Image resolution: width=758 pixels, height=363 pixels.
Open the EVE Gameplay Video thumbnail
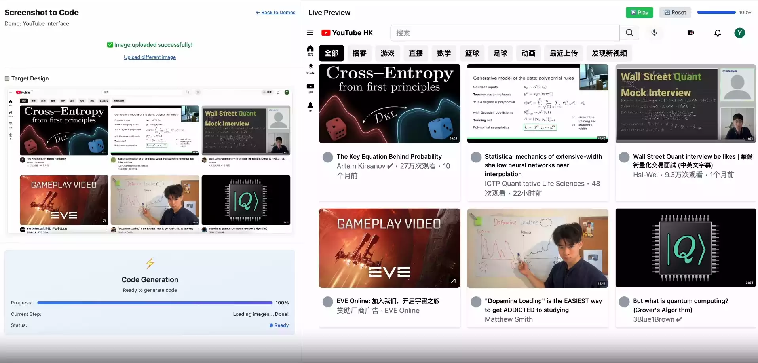389,248
